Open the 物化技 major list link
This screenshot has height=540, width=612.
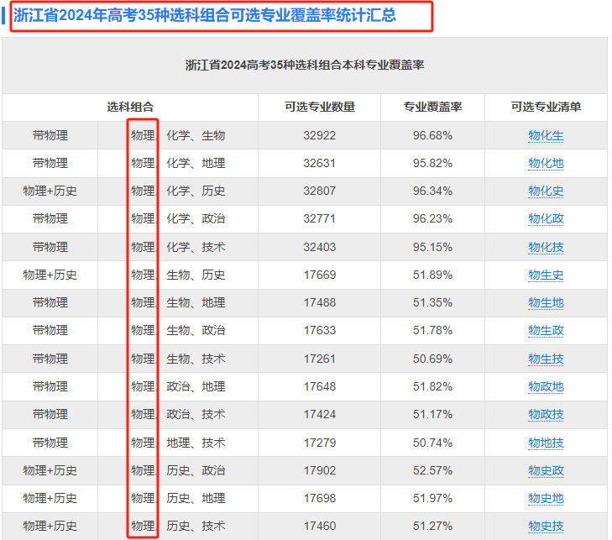(x=546, y=247)
